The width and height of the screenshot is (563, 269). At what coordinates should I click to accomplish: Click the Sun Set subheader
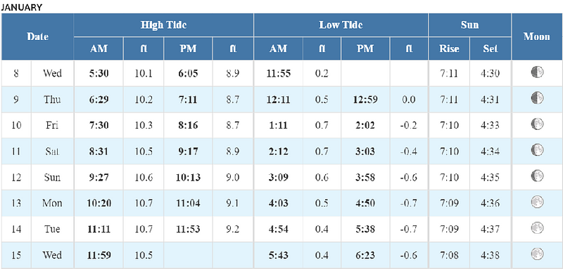(x=491, y=48)
